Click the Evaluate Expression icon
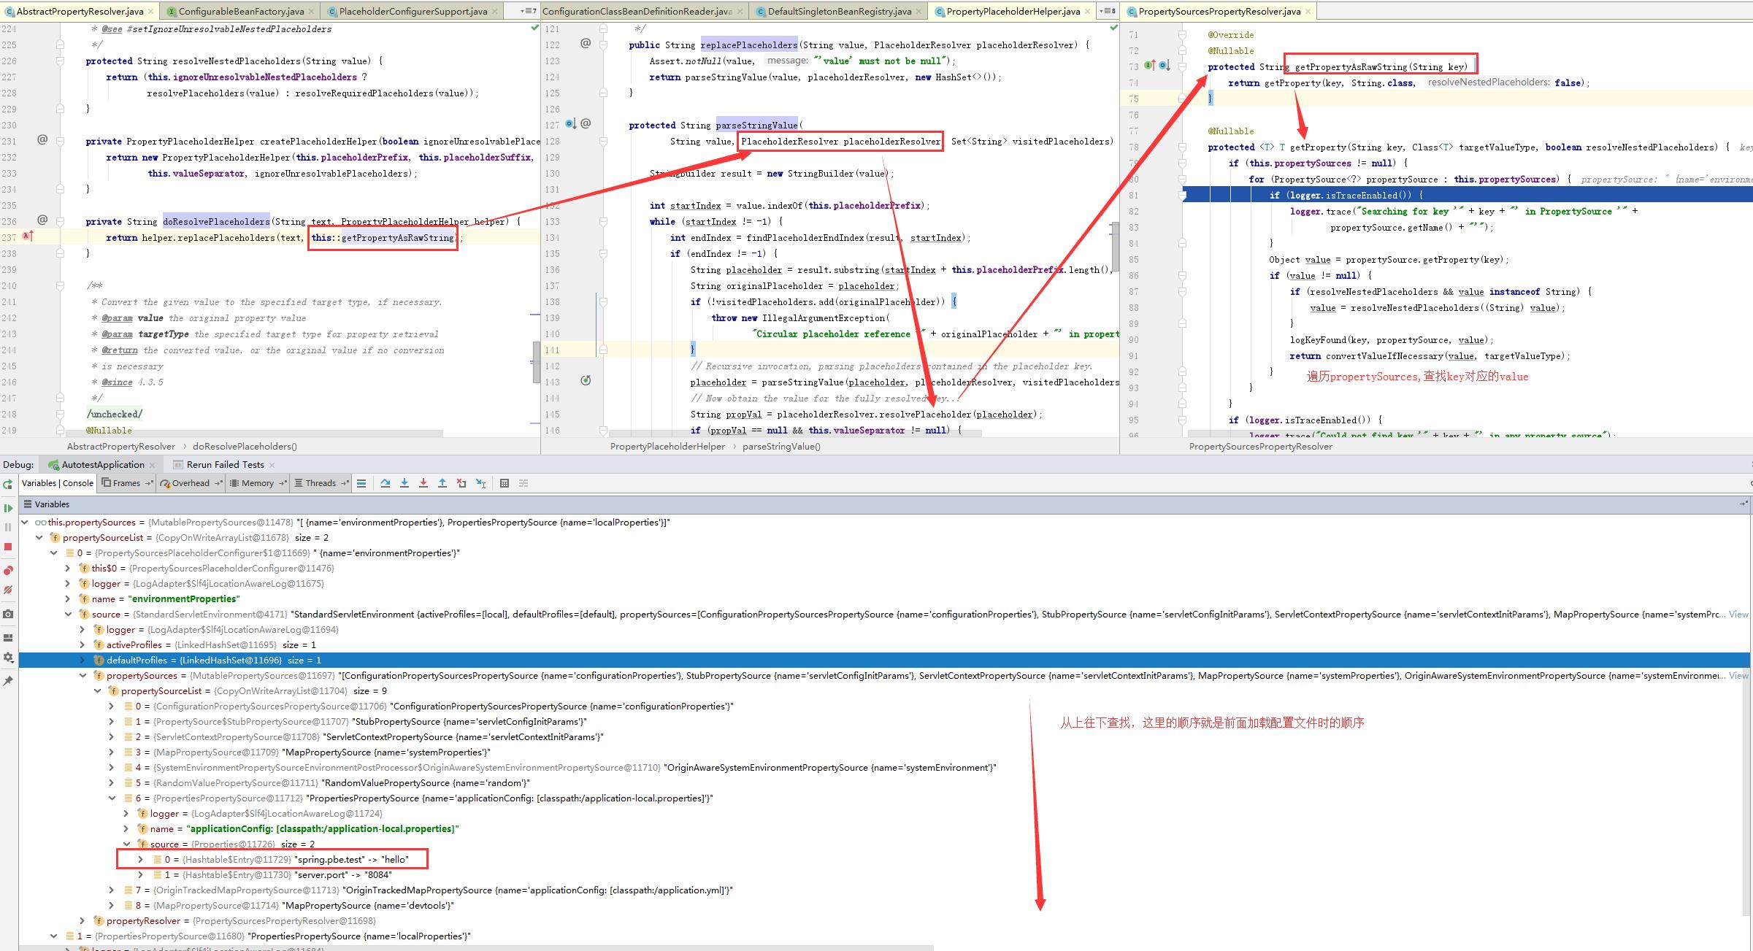This screenshot has width=1753, height=951. pos(505,482)
